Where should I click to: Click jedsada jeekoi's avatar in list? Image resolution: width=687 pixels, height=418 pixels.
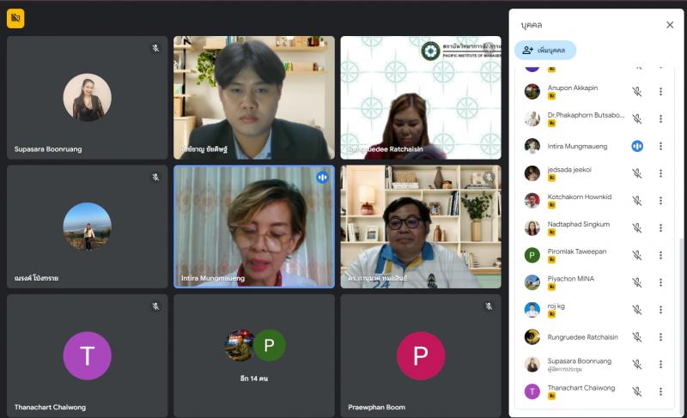click(532, 173)
